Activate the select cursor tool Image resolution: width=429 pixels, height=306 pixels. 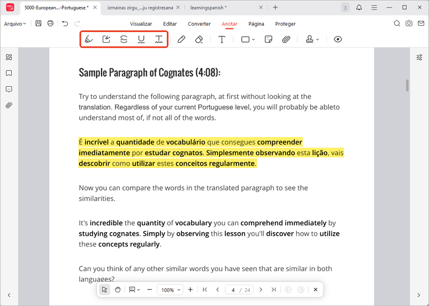click(x=104, y=289)
